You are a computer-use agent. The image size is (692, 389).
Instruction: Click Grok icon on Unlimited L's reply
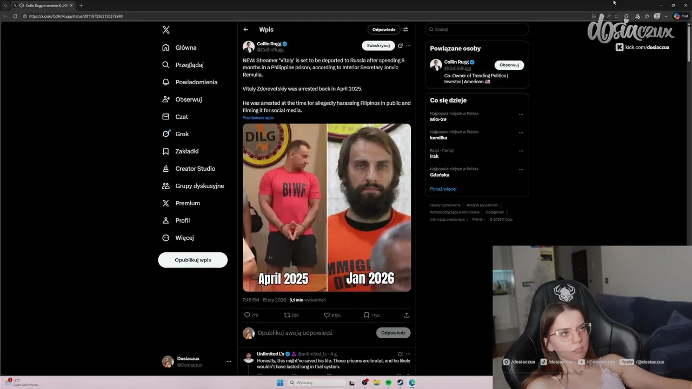pyautogui.click(x=401, y=354)
